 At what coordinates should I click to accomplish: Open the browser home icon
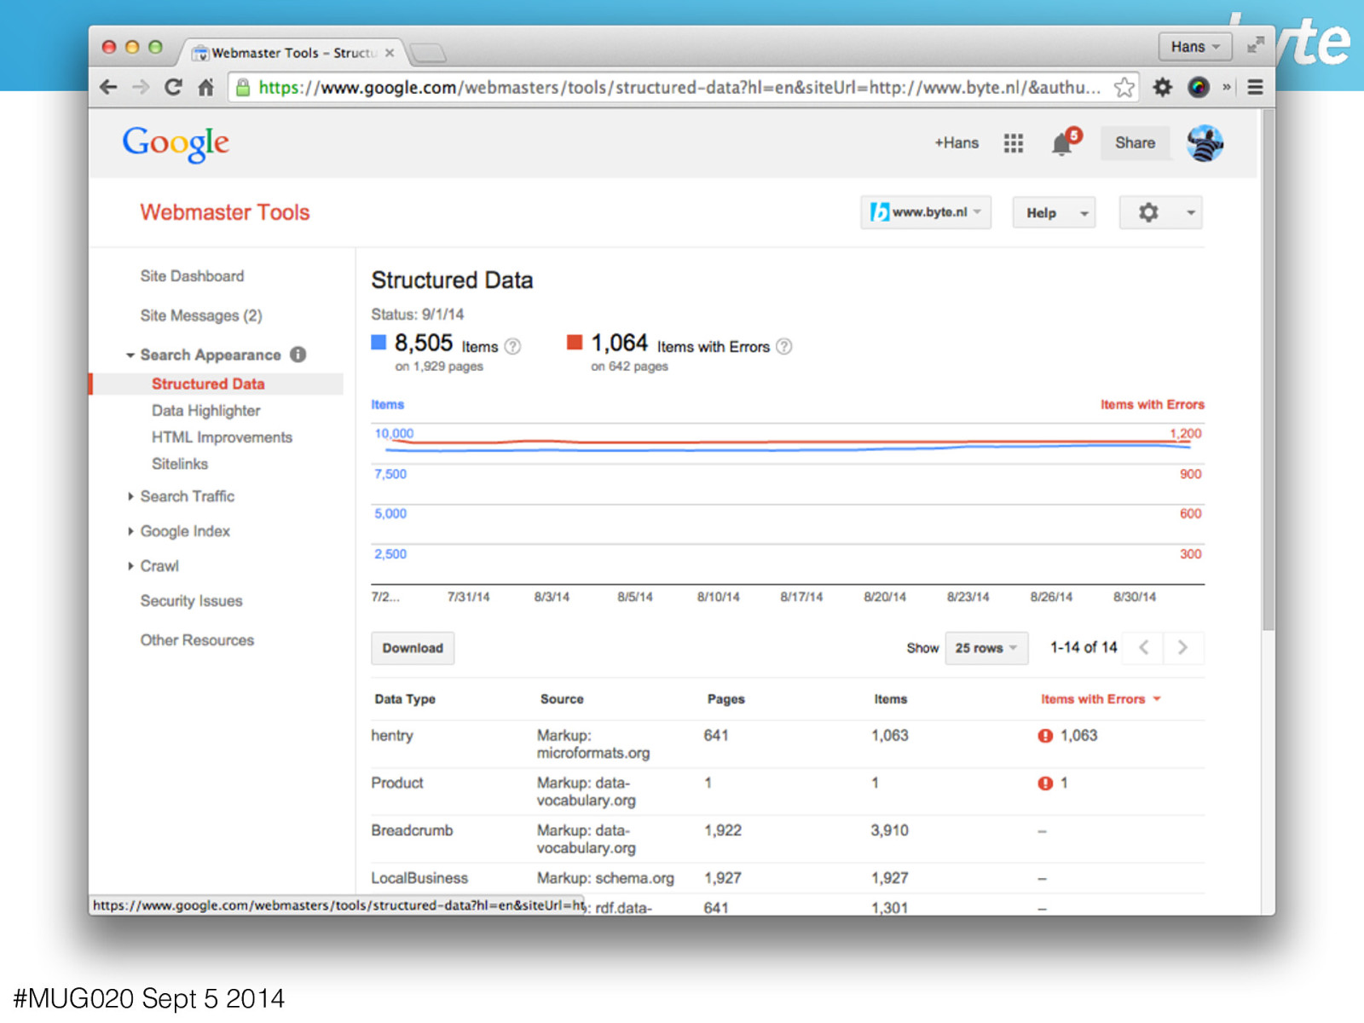[x=205, y=87]
